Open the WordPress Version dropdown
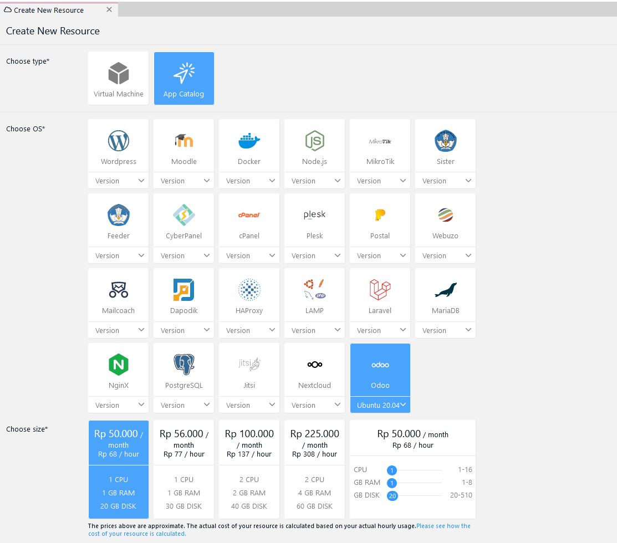Image resolution: width=617 pixels, height=543 pixels. coord(118,180)
